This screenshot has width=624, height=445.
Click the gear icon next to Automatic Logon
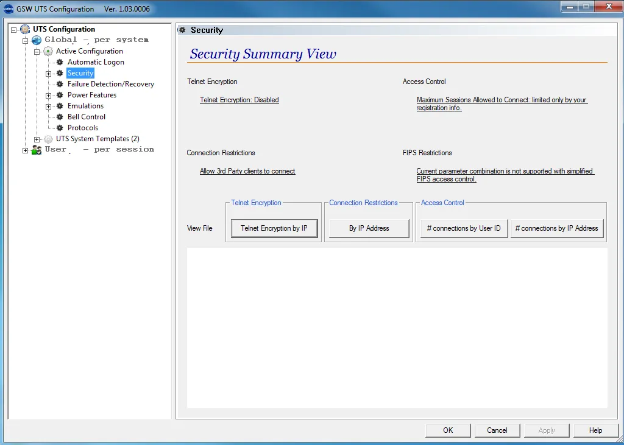point(60,62)
